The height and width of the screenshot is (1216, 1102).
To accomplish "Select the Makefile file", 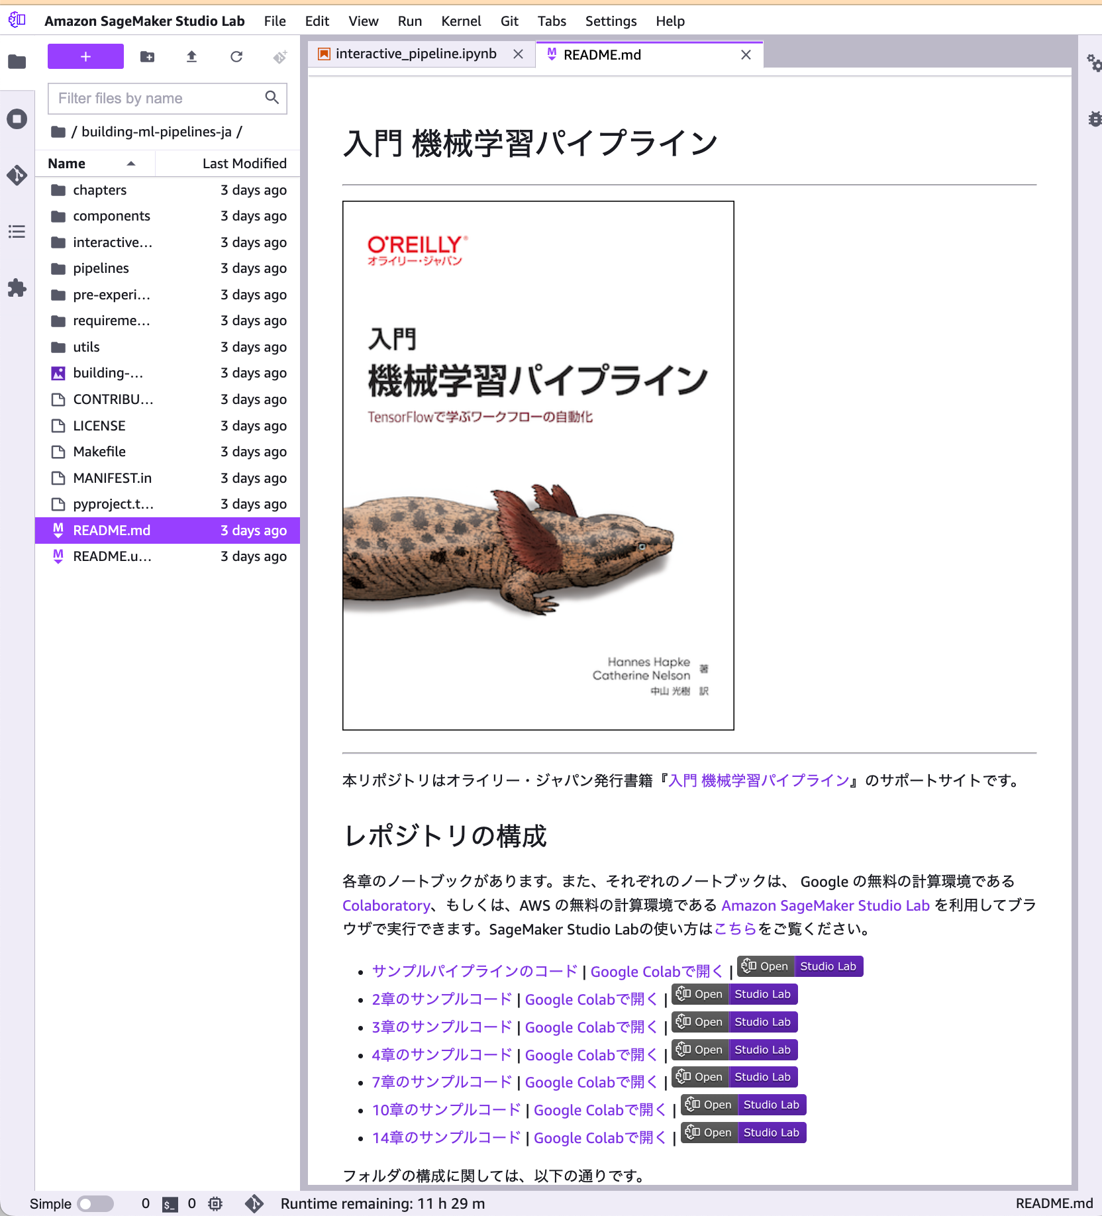I will tap(168, 452).
